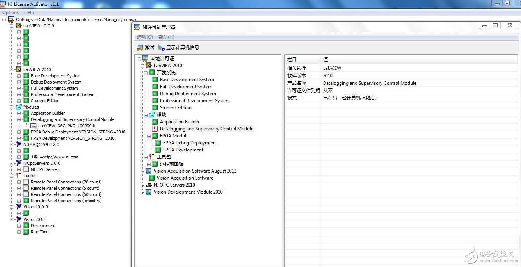Collapse Datalogging and Supervisory Control Module in License Activator

19,119
